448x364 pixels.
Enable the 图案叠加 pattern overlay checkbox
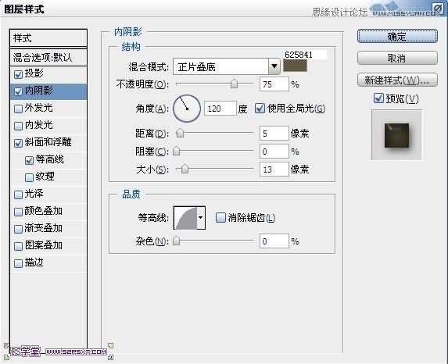[x=18, y=246]
